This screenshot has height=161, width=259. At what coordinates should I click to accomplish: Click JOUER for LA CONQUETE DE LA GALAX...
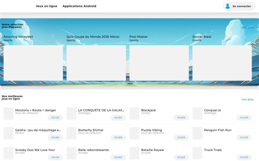(x=118, y=118)
